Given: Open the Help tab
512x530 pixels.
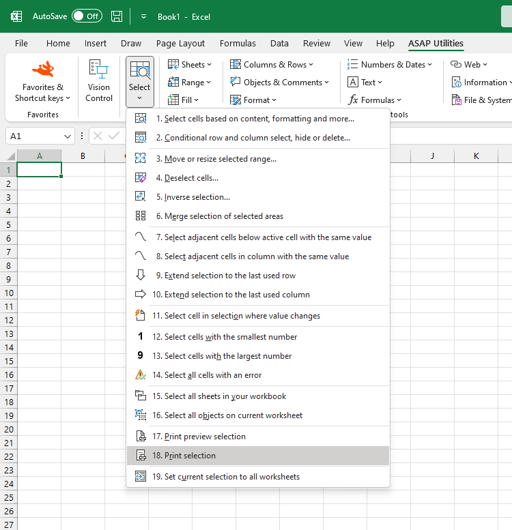Looking at the screenshot, I should 385,43.
